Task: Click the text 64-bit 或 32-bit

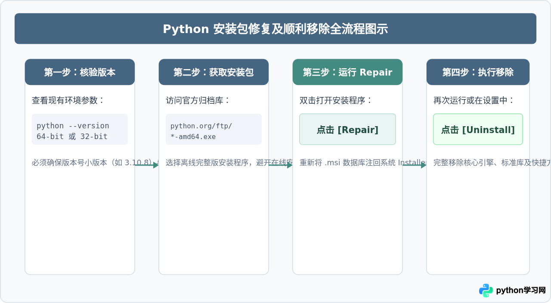Action: tap(72, 136)
